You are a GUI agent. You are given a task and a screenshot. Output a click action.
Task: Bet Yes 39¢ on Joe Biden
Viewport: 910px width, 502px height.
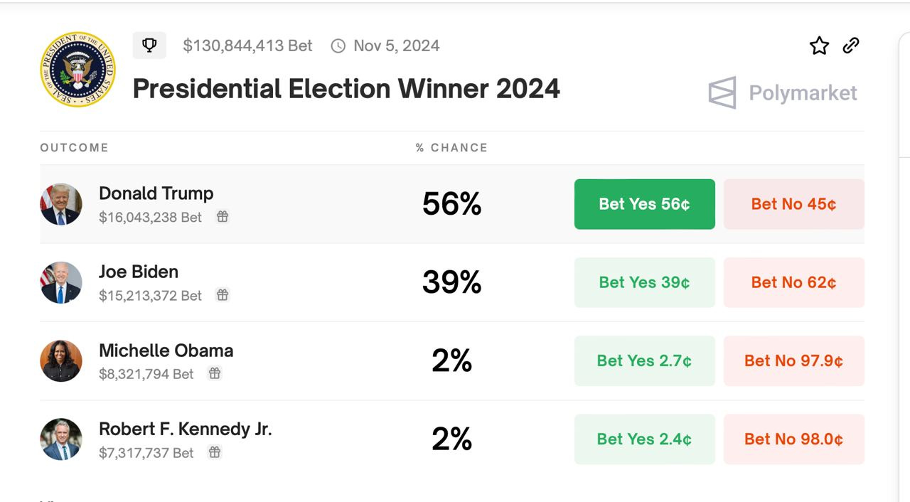[x=644, y=282]
